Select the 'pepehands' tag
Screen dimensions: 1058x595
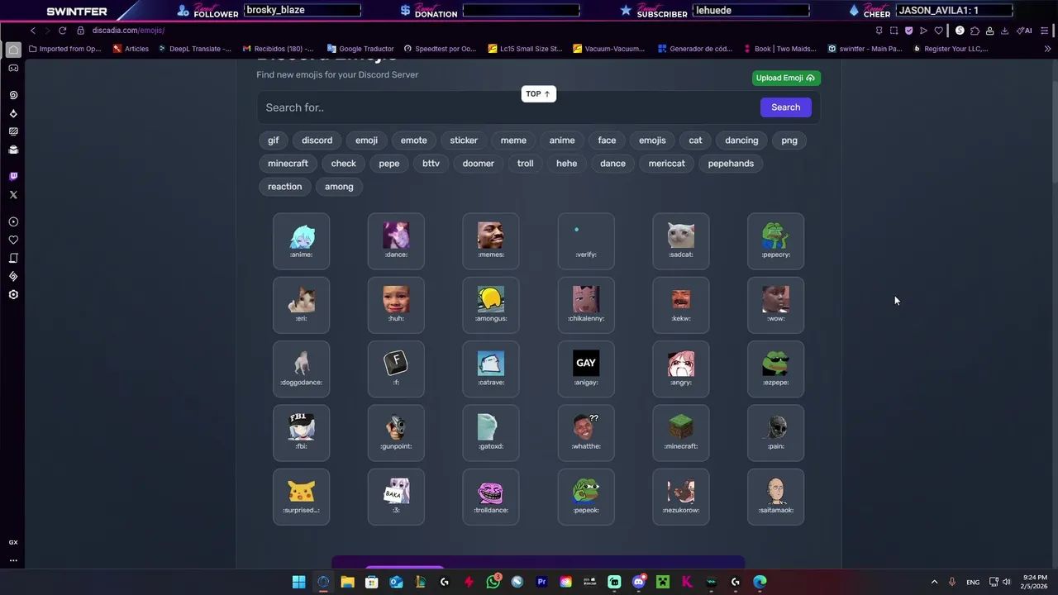pos(731,164)
